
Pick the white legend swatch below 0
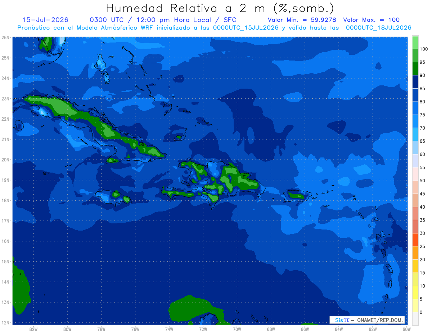coord(415,319)
